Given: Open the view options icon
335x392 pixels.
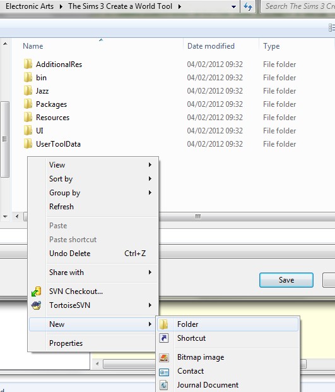Looking at the screenshot, I should click(x=332, y=27).
